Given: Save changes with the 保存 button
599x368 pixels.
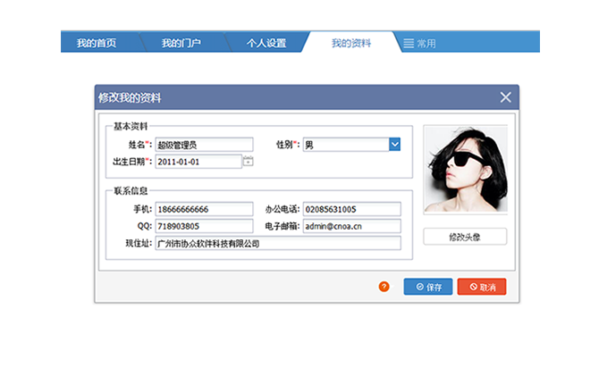Looking at the screenshot, I should click(428, 288).
